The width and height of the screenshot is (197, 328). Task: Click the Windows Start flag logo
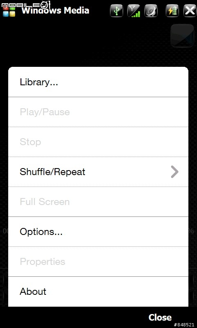(x=9, y=12)
